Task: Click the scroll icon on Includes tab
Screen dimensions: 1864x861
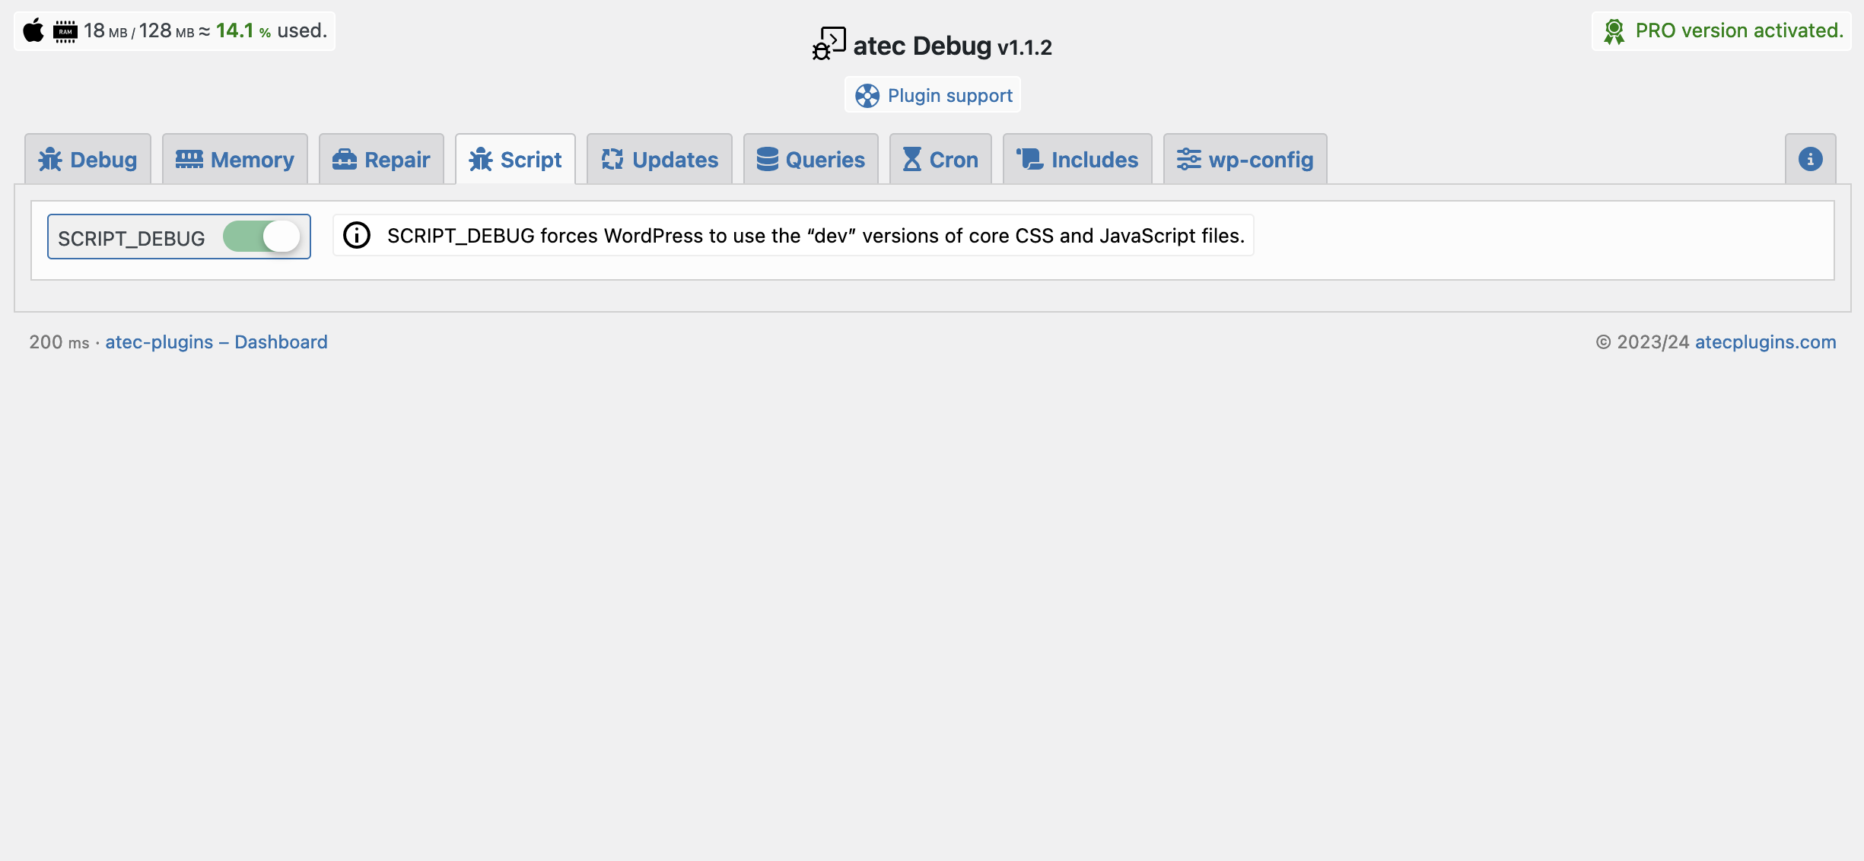Action: (1030, 160)
